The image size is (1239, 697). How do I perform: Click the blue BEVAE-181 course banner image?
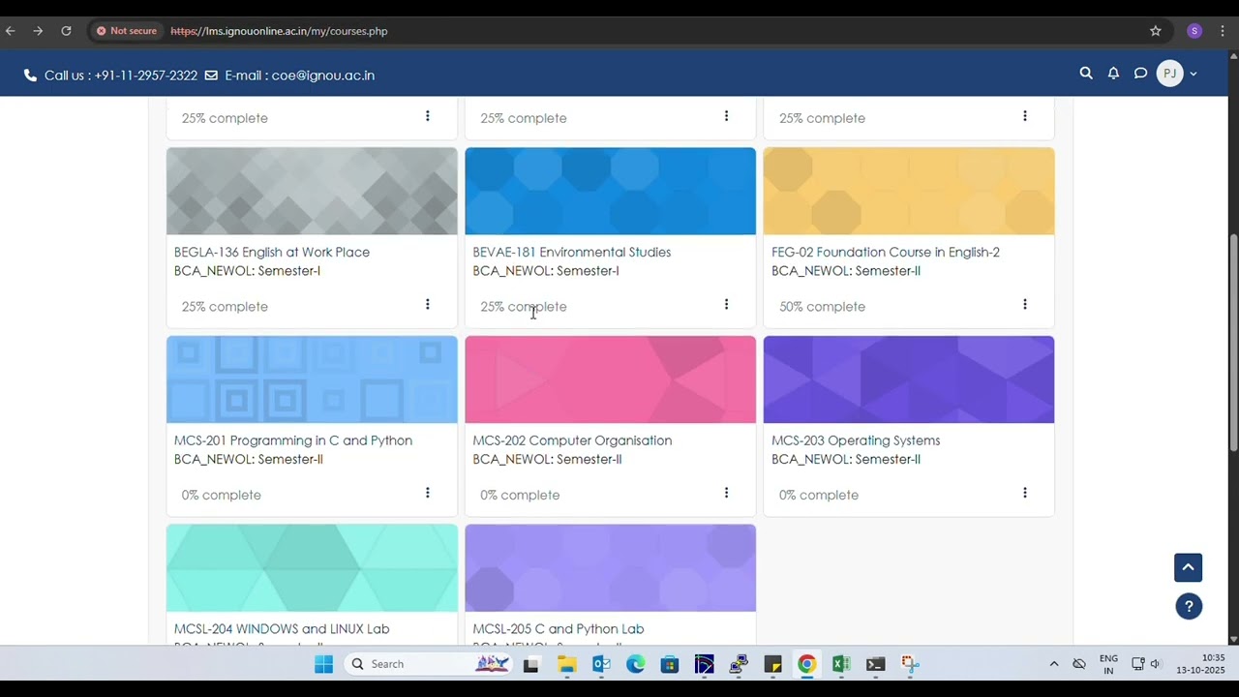point(610,191)
